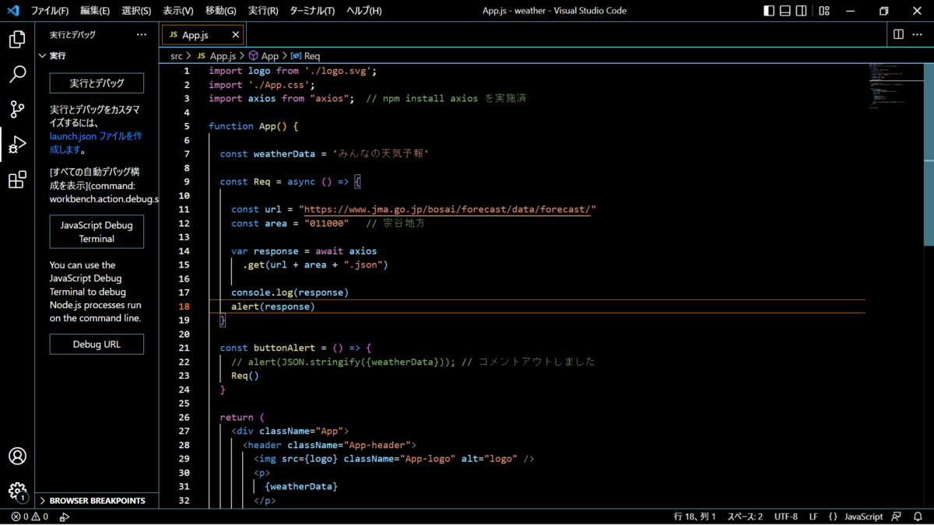
Task: Close the App.js tab
Action: pos(236,35)
